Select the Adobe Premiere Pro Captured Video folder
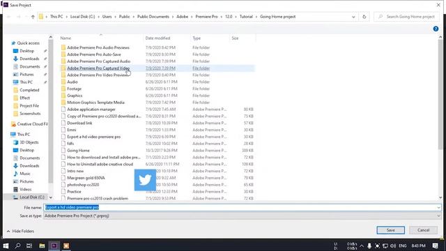446x251 pixels. click(x=98, y=68)
